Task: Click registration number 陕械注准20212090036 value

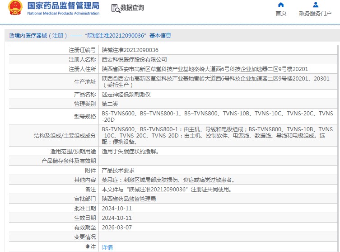Action: (130, 50)
